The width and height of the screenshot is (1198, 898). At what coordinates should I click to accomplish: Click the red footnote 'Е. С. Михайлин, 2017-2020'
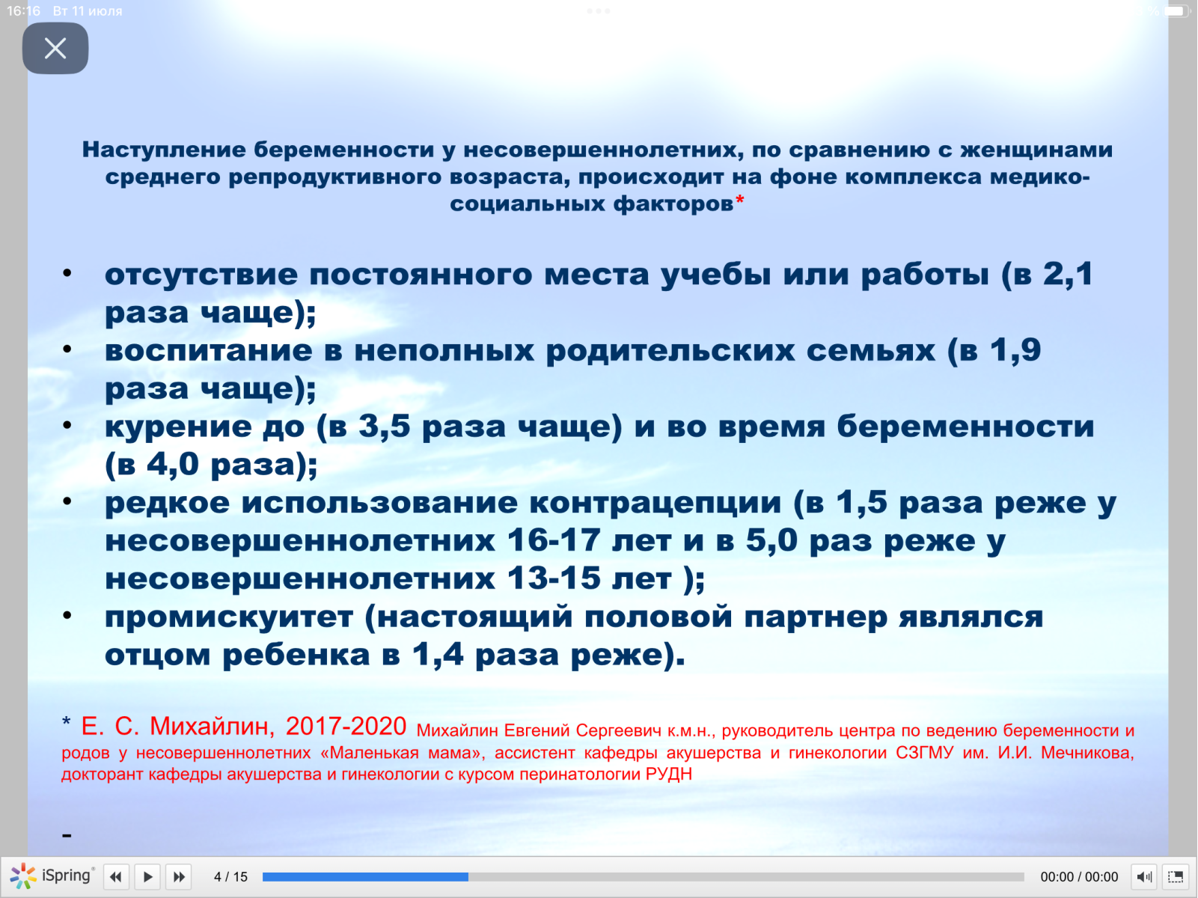tap(243, 726)
